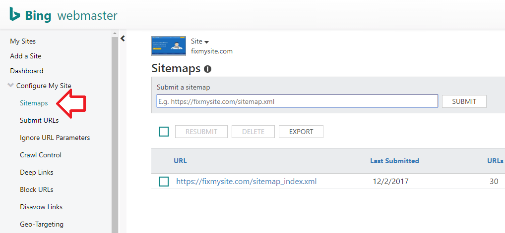Click the Submit a sitemap input field
505x233 pixels.
click(297, 101)
